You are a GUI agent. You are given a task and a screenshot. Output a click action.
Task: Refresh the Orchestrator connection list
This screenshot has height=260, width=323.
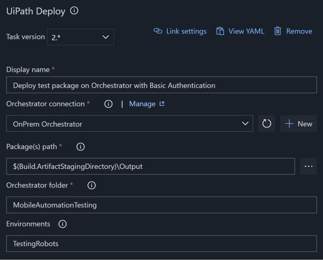(x=267, y=124)
